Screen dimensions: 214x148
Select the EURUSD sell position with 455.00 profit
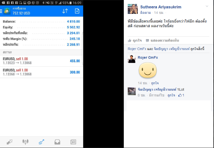click(41, 61)
